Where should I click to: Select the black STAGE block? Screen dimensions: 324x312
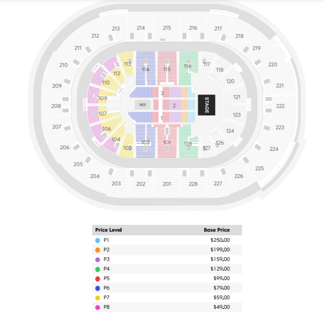pos(207,105)
